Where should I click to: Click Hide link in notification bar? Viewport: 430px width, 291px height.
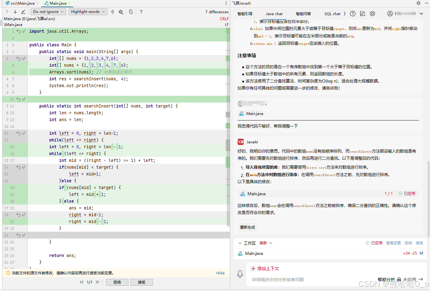tap(220, 273)
